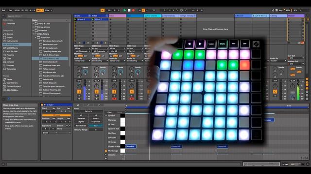The height and width of the screenshot is (174, 311).
Task: Open the Clips category
Action: tap(9, 58)
